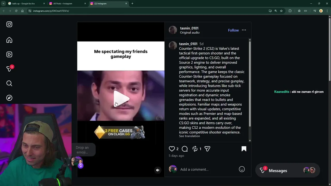Image resolution: width=331 pixels, height=186 pixels.
Task: Close the (2) Instagram tab
Action: click(126, 4)
